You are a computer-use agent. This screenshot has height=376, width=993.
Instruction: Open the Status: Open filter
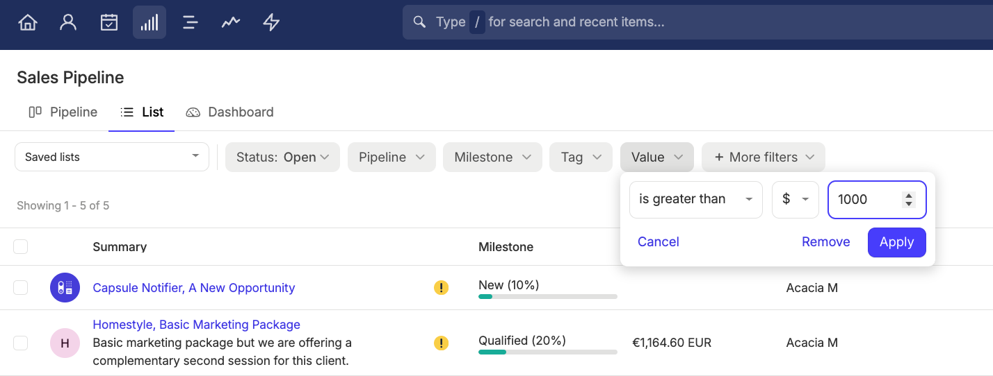[282, 157]
